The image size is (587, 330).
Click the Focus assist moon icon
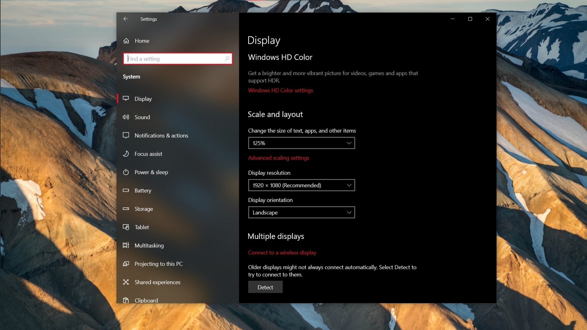(x=126, y=154)
